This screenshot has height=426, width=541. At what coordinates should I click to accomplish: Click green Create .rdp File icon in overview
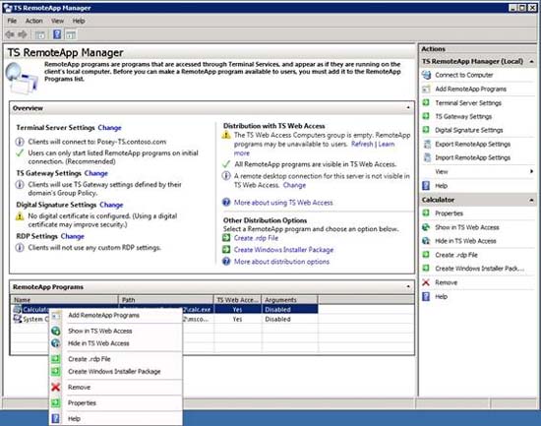tap(226, 238)
